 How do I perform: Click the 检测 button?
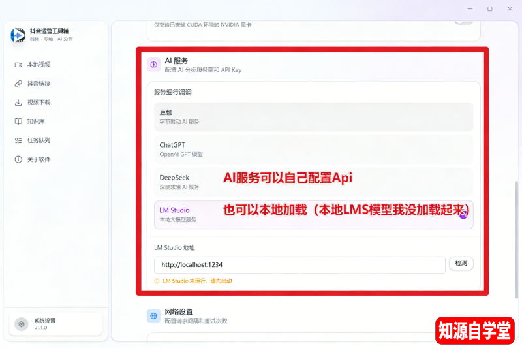click(x=461, y=264)
